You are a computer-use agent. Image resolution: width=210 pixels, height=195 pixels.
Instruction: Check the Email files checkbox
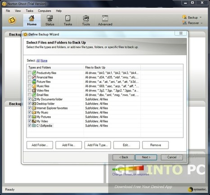(30, 95)
